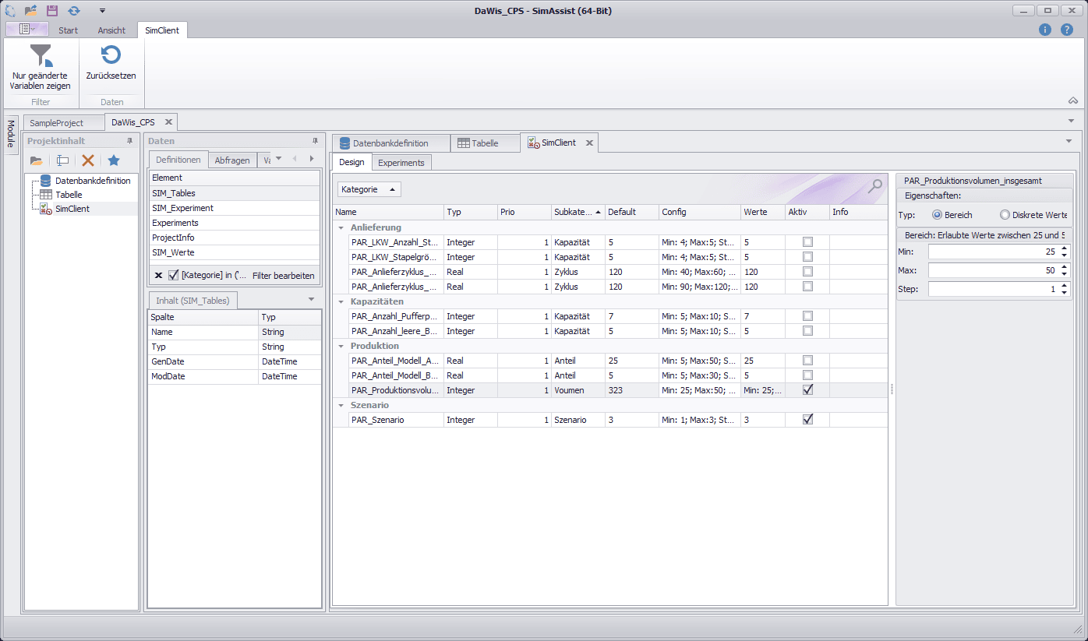Select the Diskrete Werte radio button

1005,214
